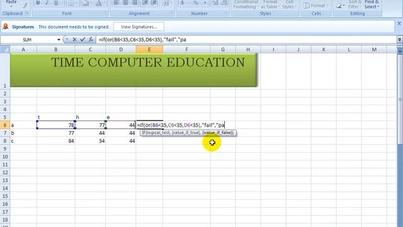Select column E header
The image size is (403, 227).
click(x=149, y=49)
